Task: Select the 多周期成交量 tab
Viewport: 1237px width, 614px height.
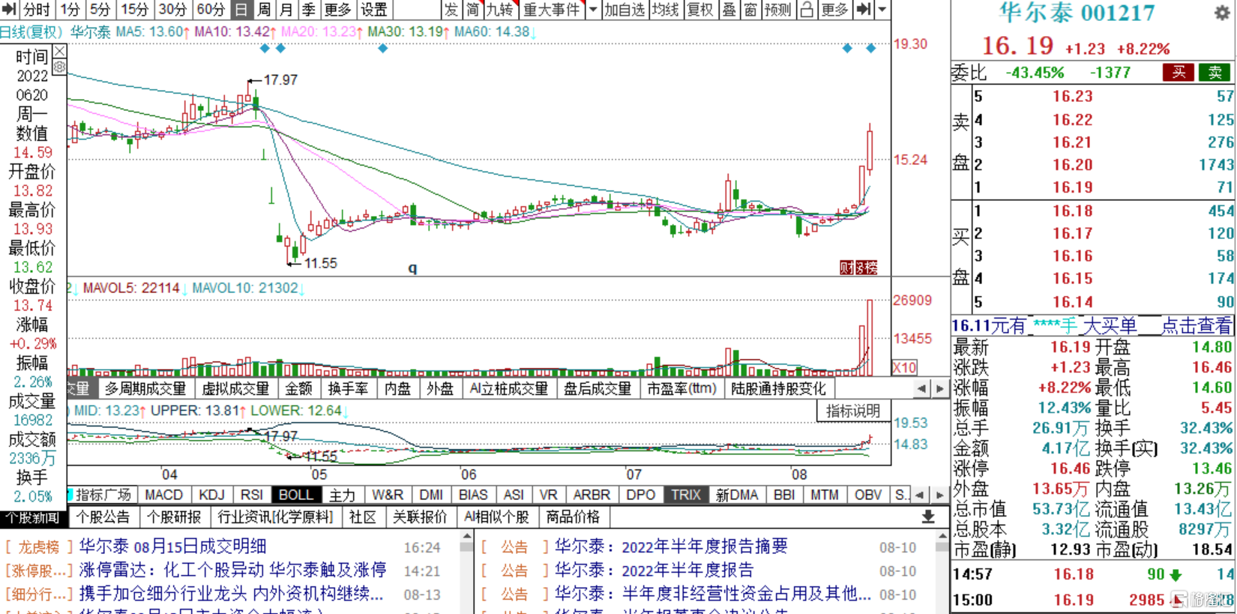Action: (145, 388)
